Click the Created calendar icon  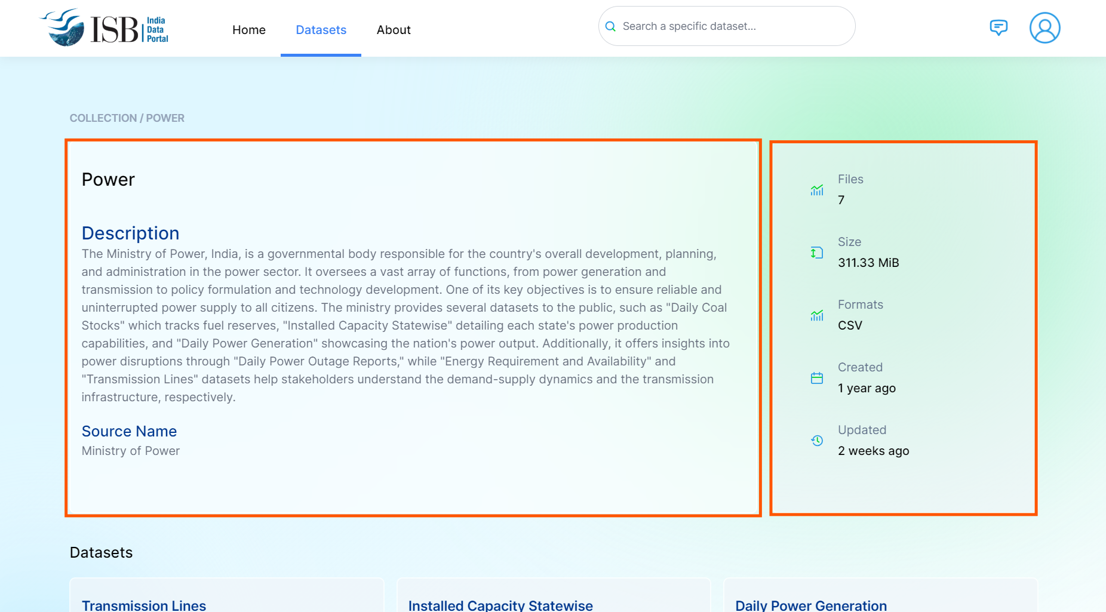coord(816,378)
